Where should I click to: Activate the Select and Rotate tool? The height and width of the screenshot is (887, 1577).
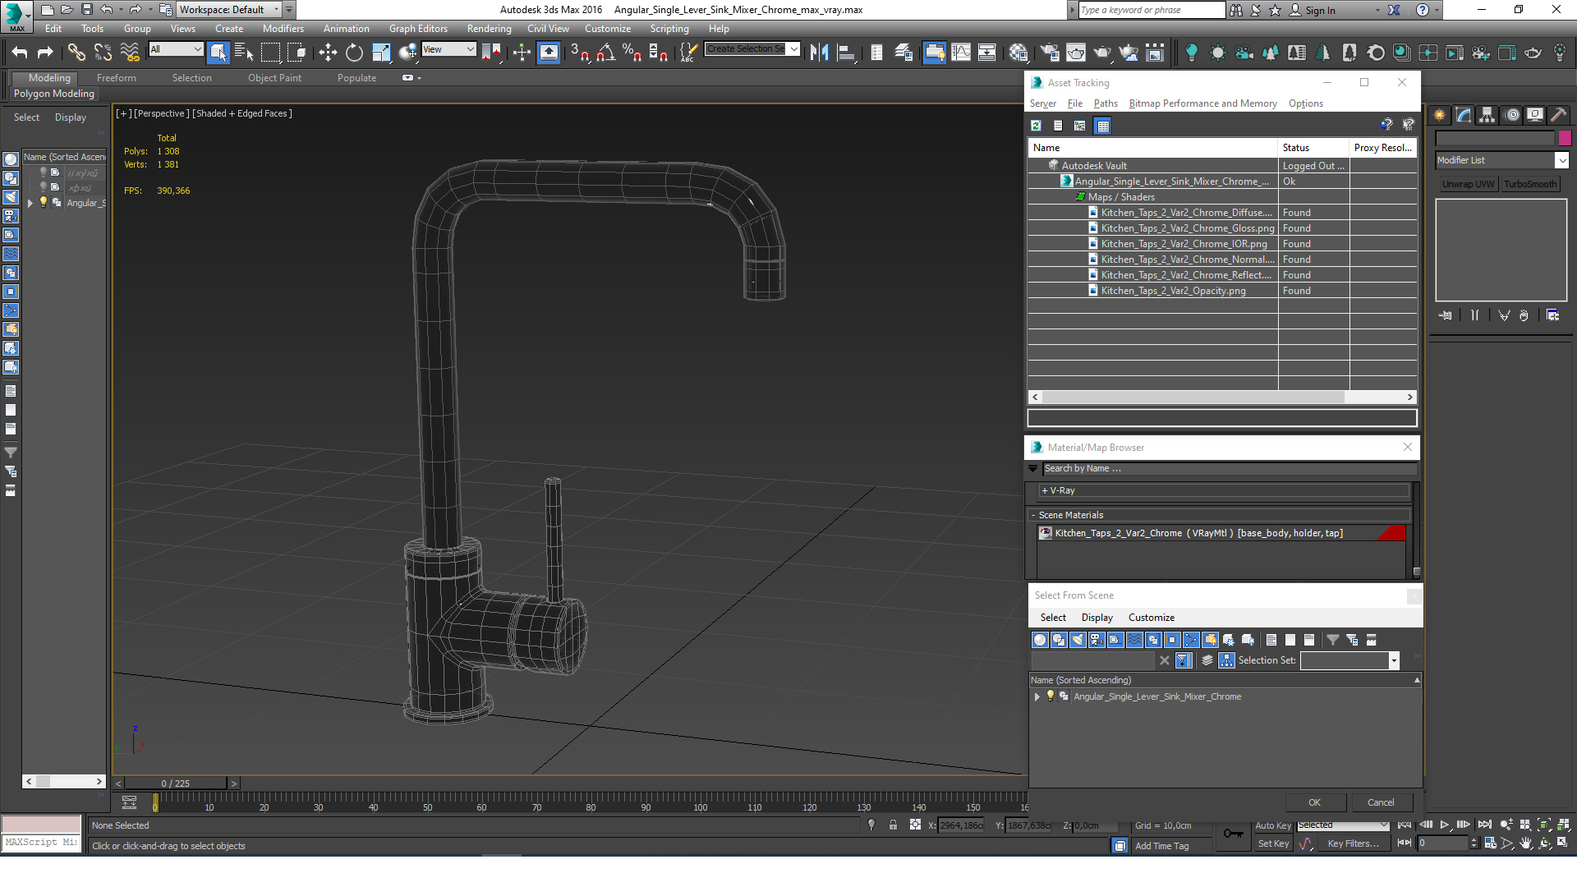pos(354,53)
